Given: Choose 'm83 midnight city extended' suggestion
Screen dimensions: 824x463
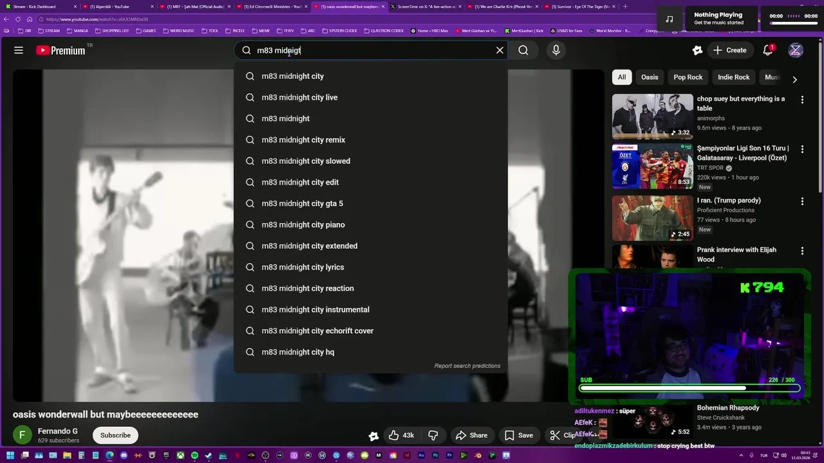Looking at the screenshot, I should (x=371, y=246).
